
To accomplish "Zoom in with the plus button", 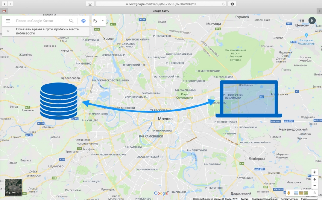I will click(314, 179).
